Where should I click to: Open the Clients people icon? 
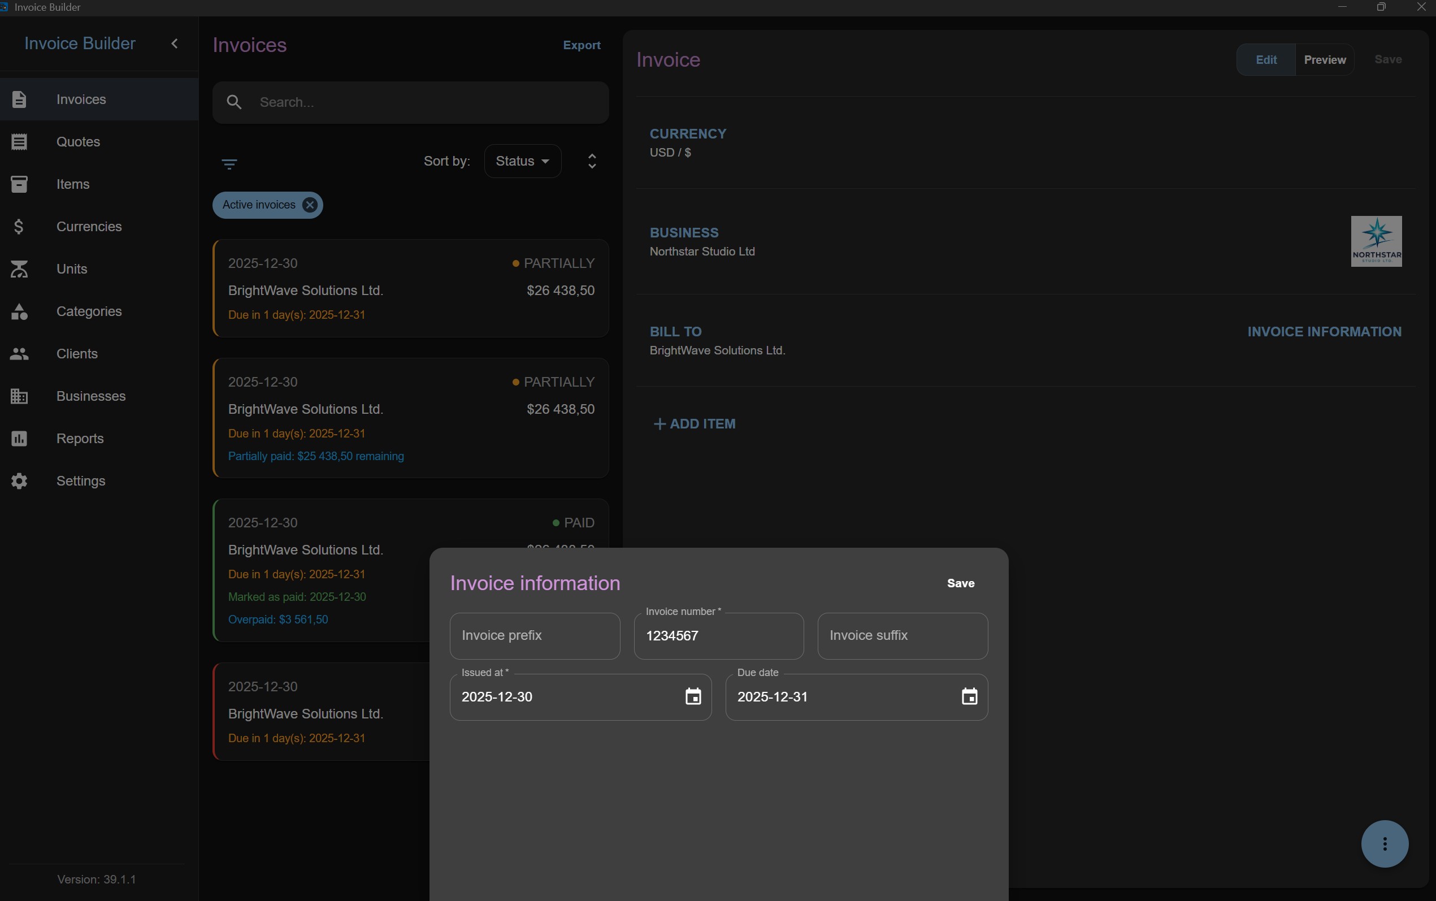pos(19,353)
